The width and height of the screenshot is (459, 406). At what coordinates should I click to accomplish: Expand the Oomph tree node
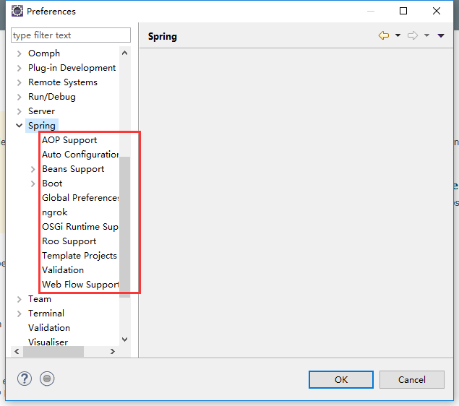(x=20, y=53)
